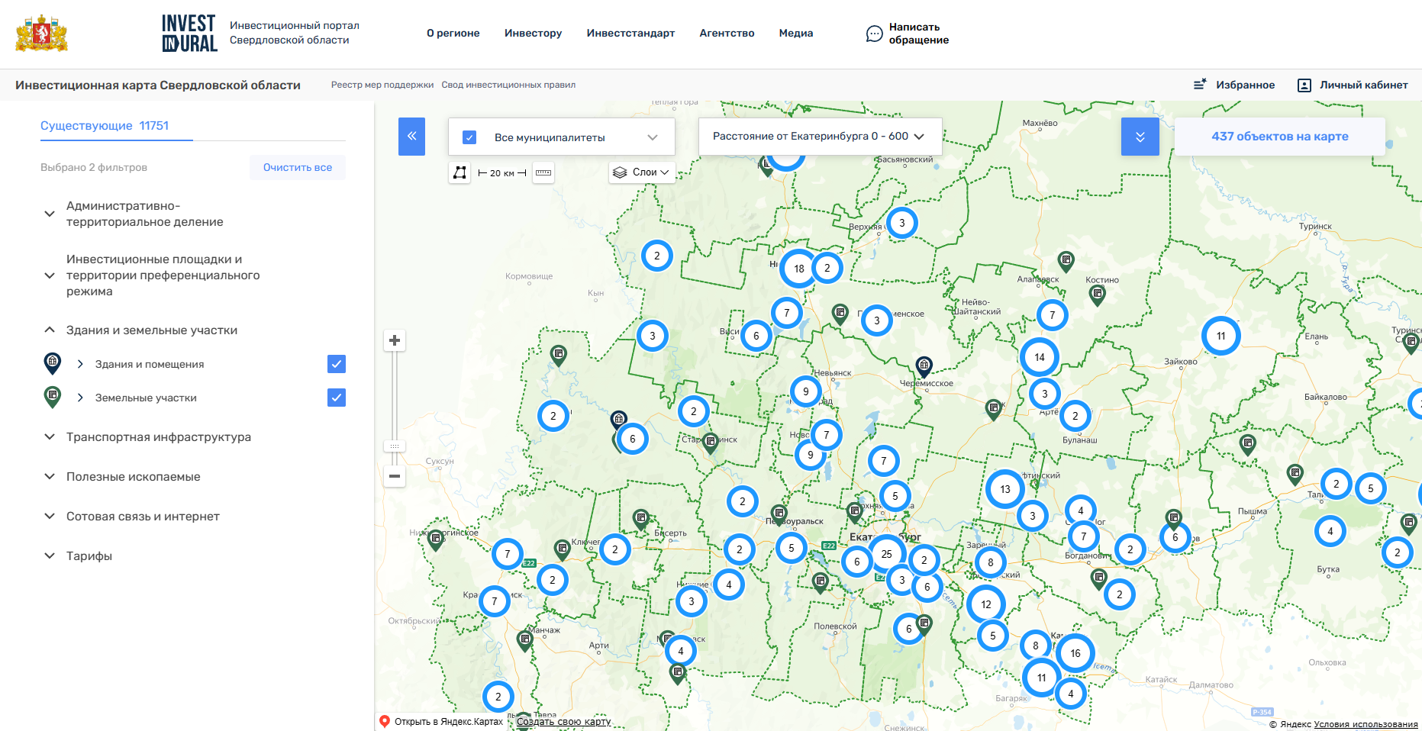The width and height of the screenshot is (1422, 731).
Task: Open the cluster marker showing 14
Action: [1039, 357]
